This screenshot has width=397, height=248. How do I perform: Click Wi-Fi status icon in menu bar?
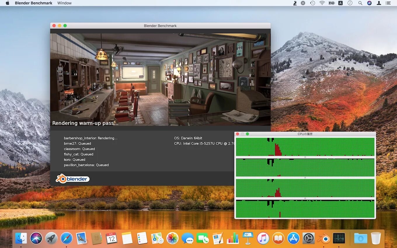click(322, 3)
